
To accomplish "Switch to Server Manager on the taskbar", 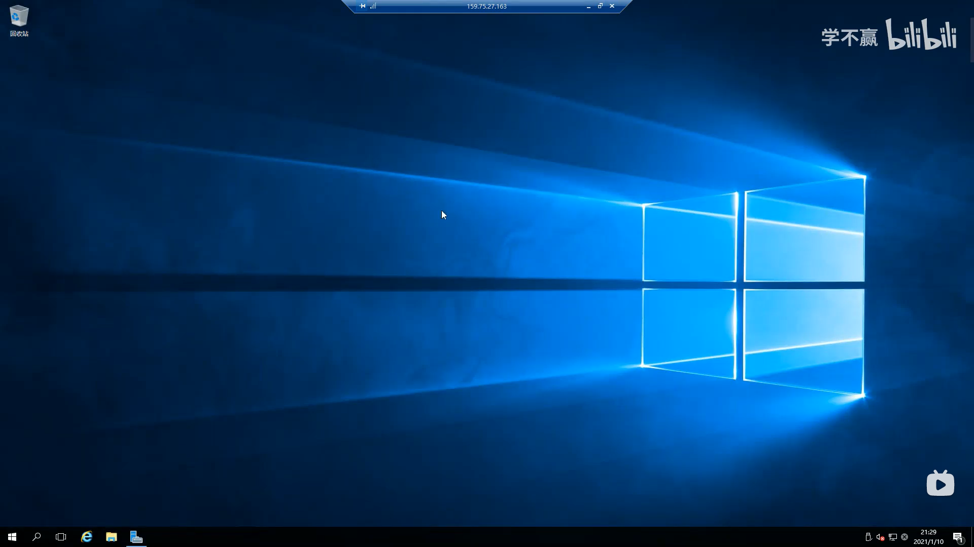I will pyautogui.click(x=136, y=537).
